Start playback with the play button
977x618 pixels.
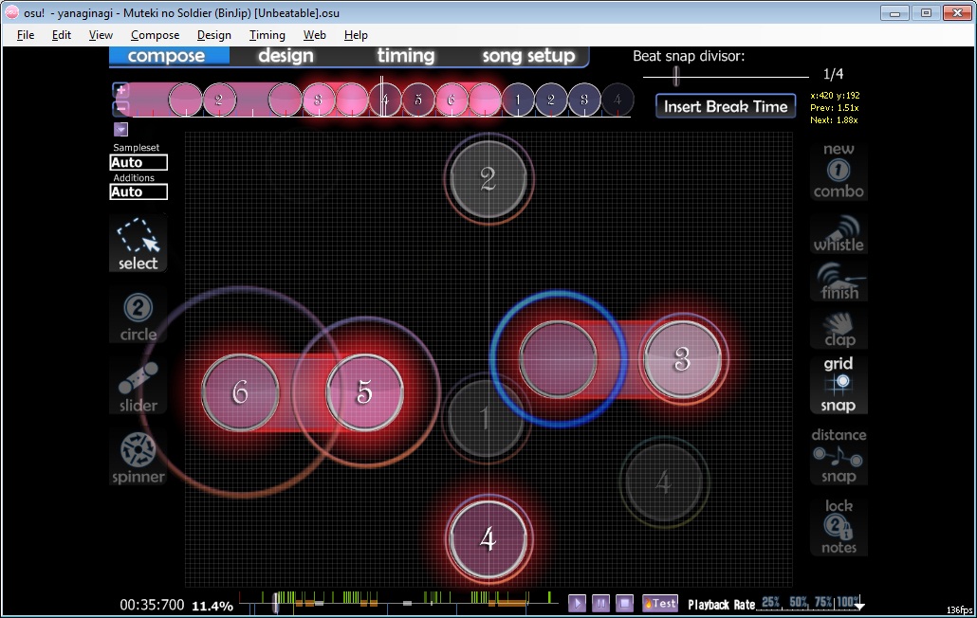[x=577, y=603]
